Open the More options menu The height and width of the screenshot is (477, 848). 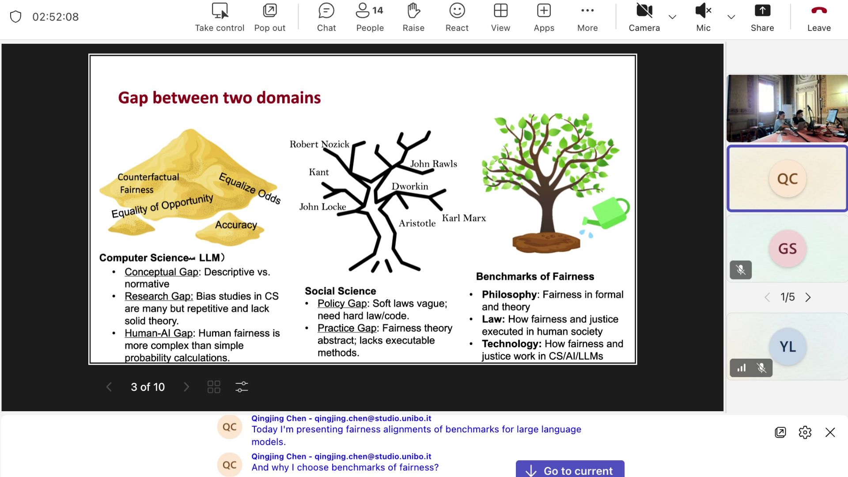click(587, 18)
